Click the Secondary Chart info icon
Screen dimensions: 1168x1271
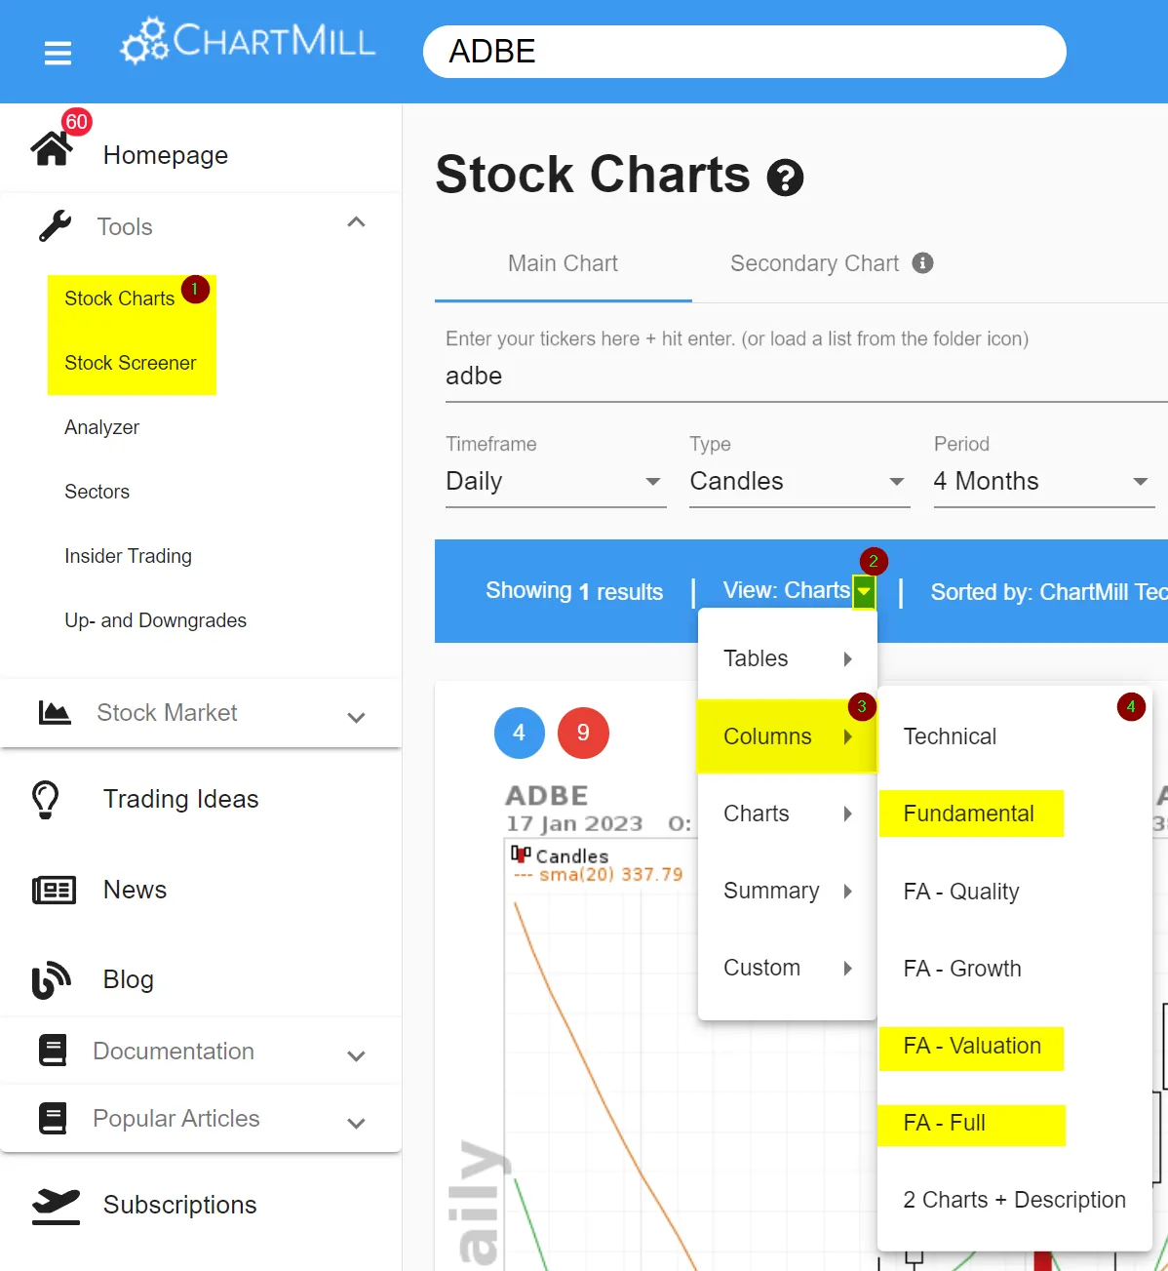point(922,263)
